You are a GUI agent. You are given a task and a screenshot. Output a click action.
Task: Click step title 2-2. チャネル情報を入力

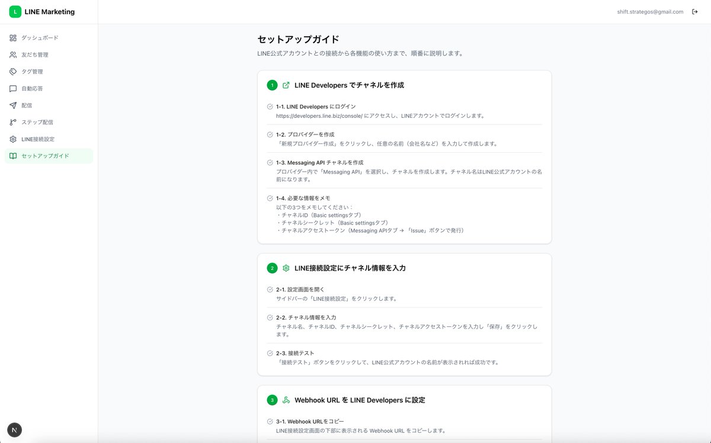(306, 317)
